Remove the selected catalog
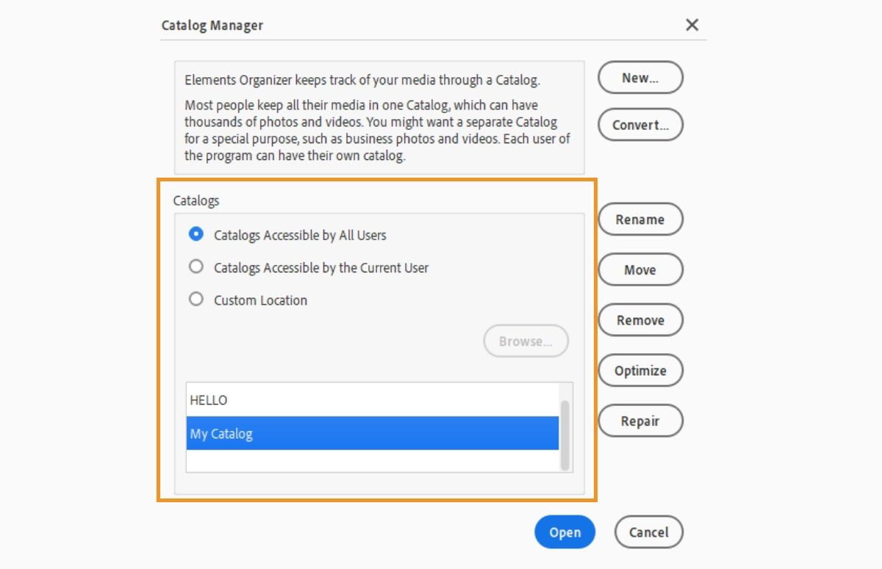The height and width of the screenshot is (569, 882). 640,320
